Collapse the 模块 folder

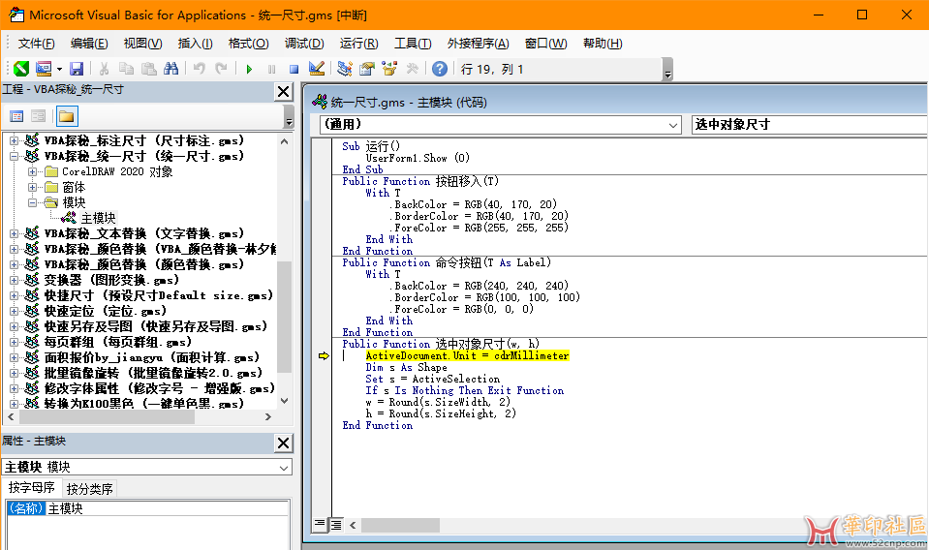[x=33, y=202]
